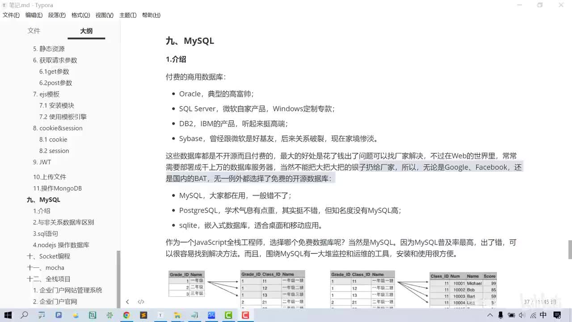This screenshot has width=572, height=322.
Task: Go to outline entry 2.与非关系数据库区别
Action: click(x=63, y=222)
